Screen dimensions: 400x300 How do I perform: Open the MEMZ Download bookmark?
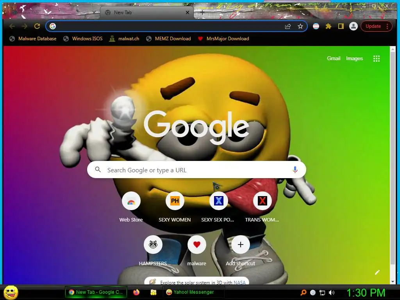(168, 39)
